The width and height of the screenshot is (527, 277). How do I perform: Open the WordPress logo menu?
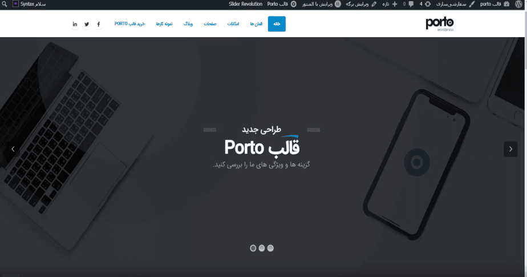click(x=518, y=4)
